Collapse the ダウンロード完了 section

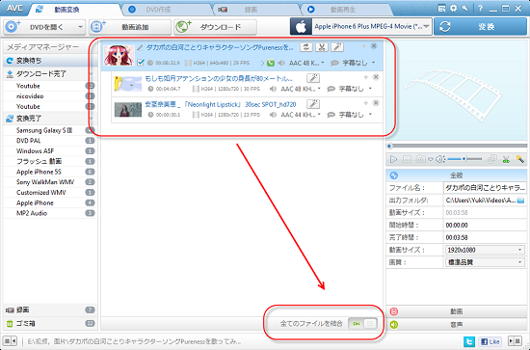(x=91, y=73)
